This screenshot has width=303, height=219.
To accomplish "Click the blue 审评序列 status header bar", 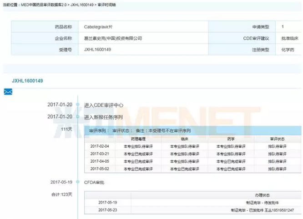I will coord(192,130).
